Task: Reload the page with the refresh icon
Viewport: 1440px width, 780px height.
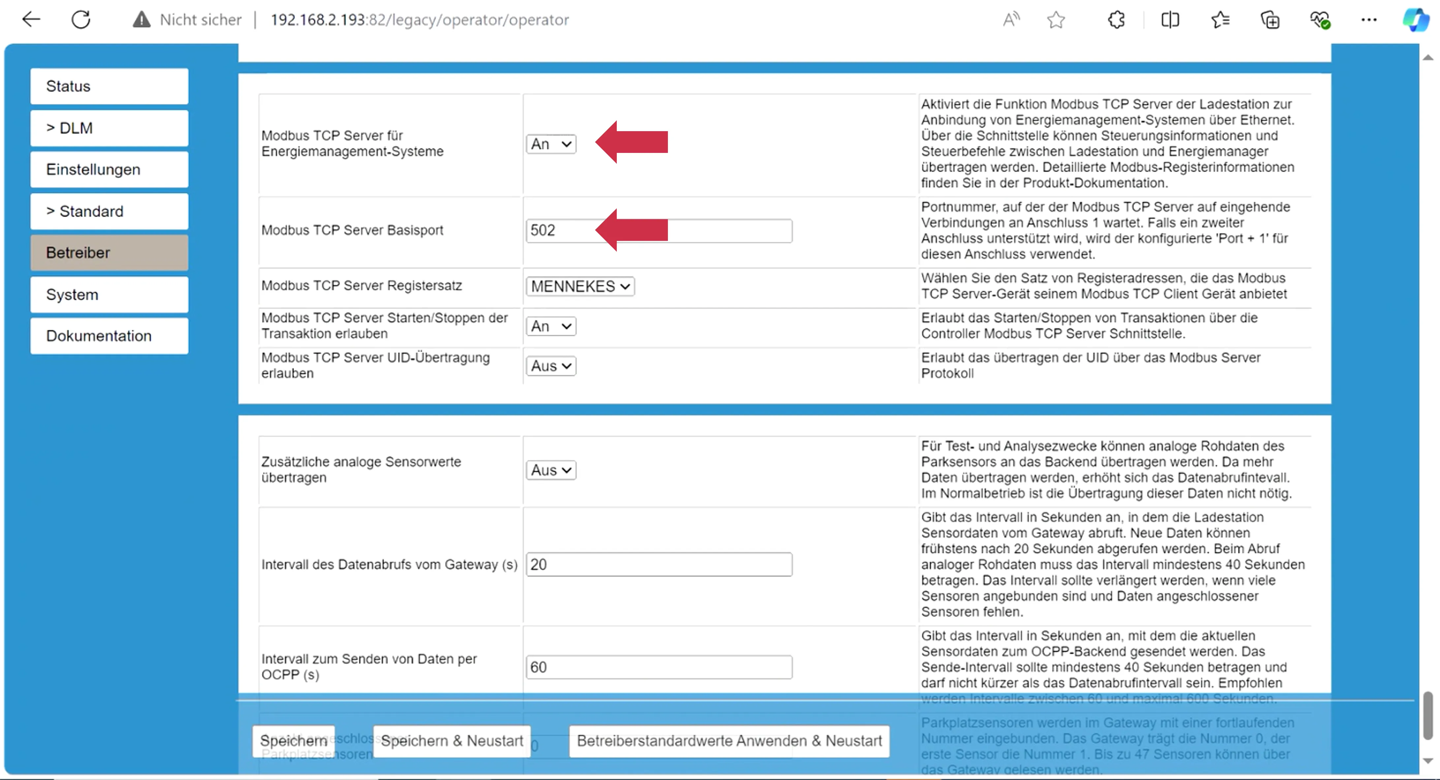Action: (81, 19)
